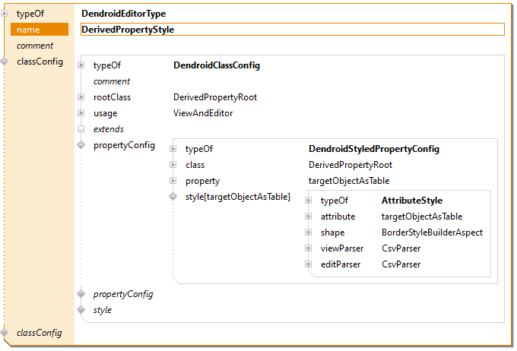Viewport: 517px width, 351px height.
Task: Expand the editParser arrow icon
Action: coord(309,264)
